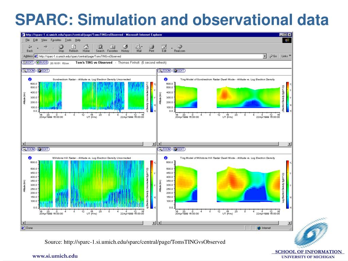348x261 pixels.
Task: Open the View menu
Action: tap(44, 40)
